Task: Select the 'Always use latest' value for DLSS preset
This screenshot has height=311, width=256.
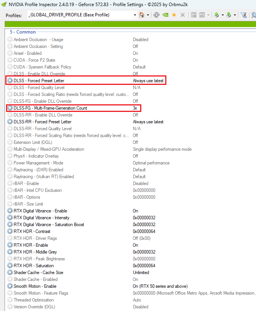Action: click(x=148, y=81)
